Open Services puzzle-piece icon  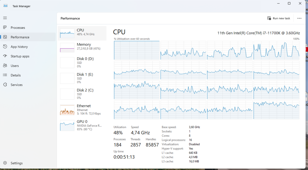coord(5,85)
